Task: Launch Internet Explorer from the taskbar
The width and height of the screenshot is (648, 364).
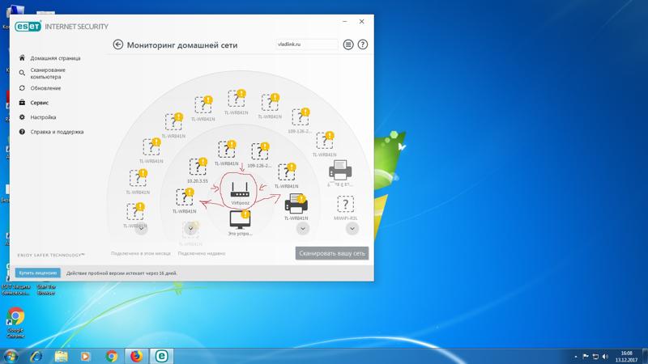Action: click(36, 356)
